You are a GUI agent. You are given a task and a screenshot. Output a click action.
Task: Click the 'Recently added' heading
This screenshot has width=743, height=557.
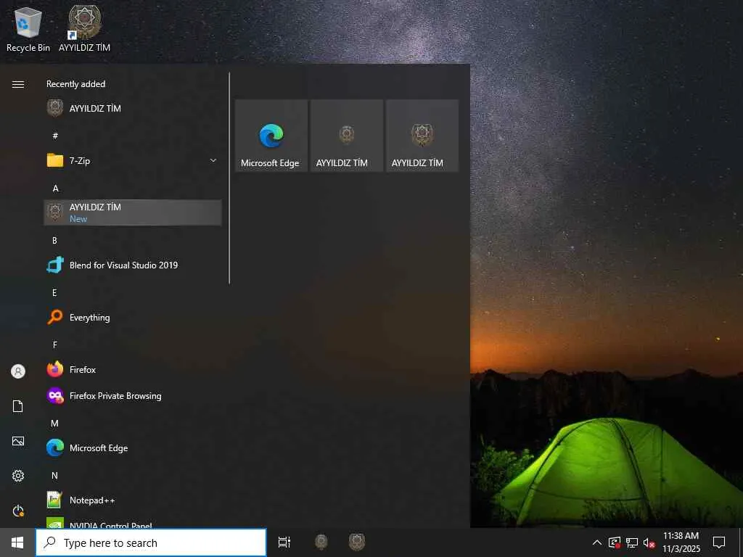(x=75, y=84)
